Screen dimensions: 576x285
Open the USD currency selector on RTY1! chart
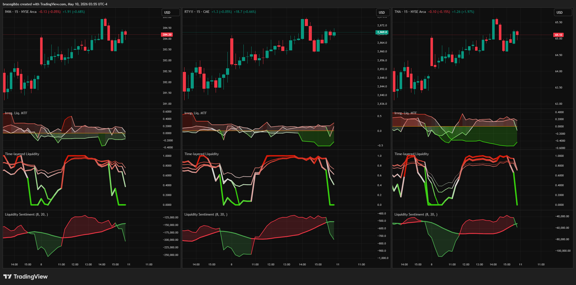click(383, 13)
